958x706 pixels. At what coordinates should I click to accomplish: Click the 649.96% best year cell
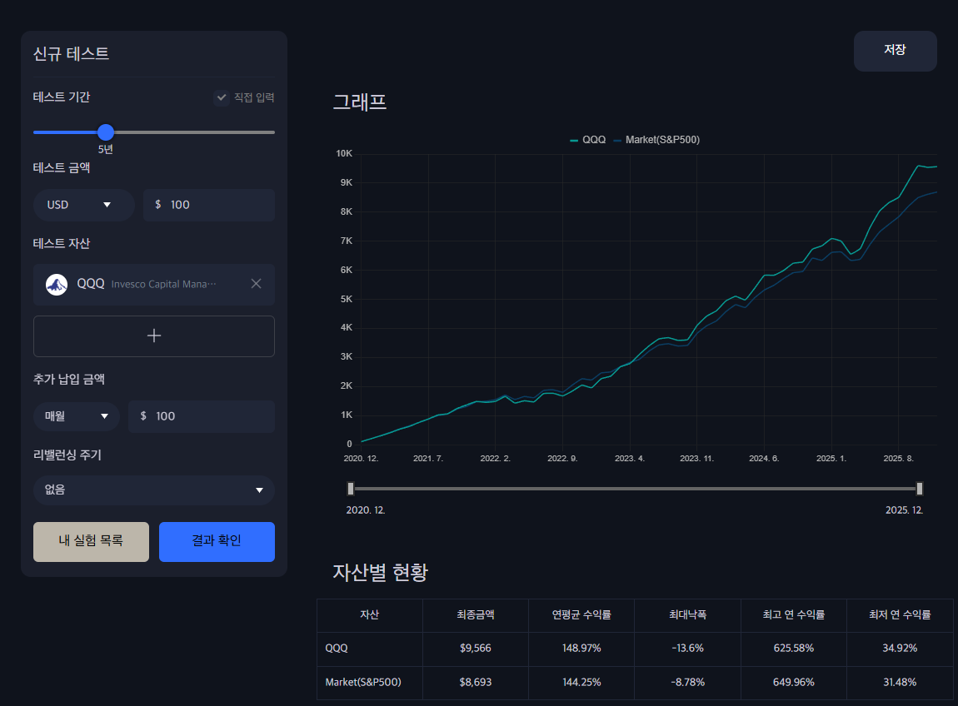pos(794,682)
